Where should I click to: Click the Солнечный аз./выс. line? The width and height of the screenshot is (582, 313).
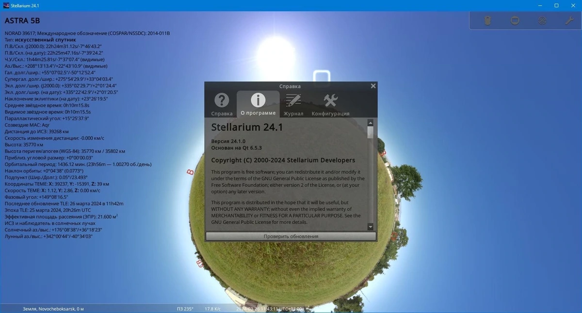(52, 230)
